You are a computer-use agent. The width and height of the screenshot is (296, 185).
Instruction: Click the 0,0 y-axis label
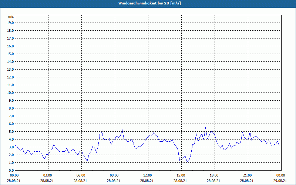click(11, 170)
